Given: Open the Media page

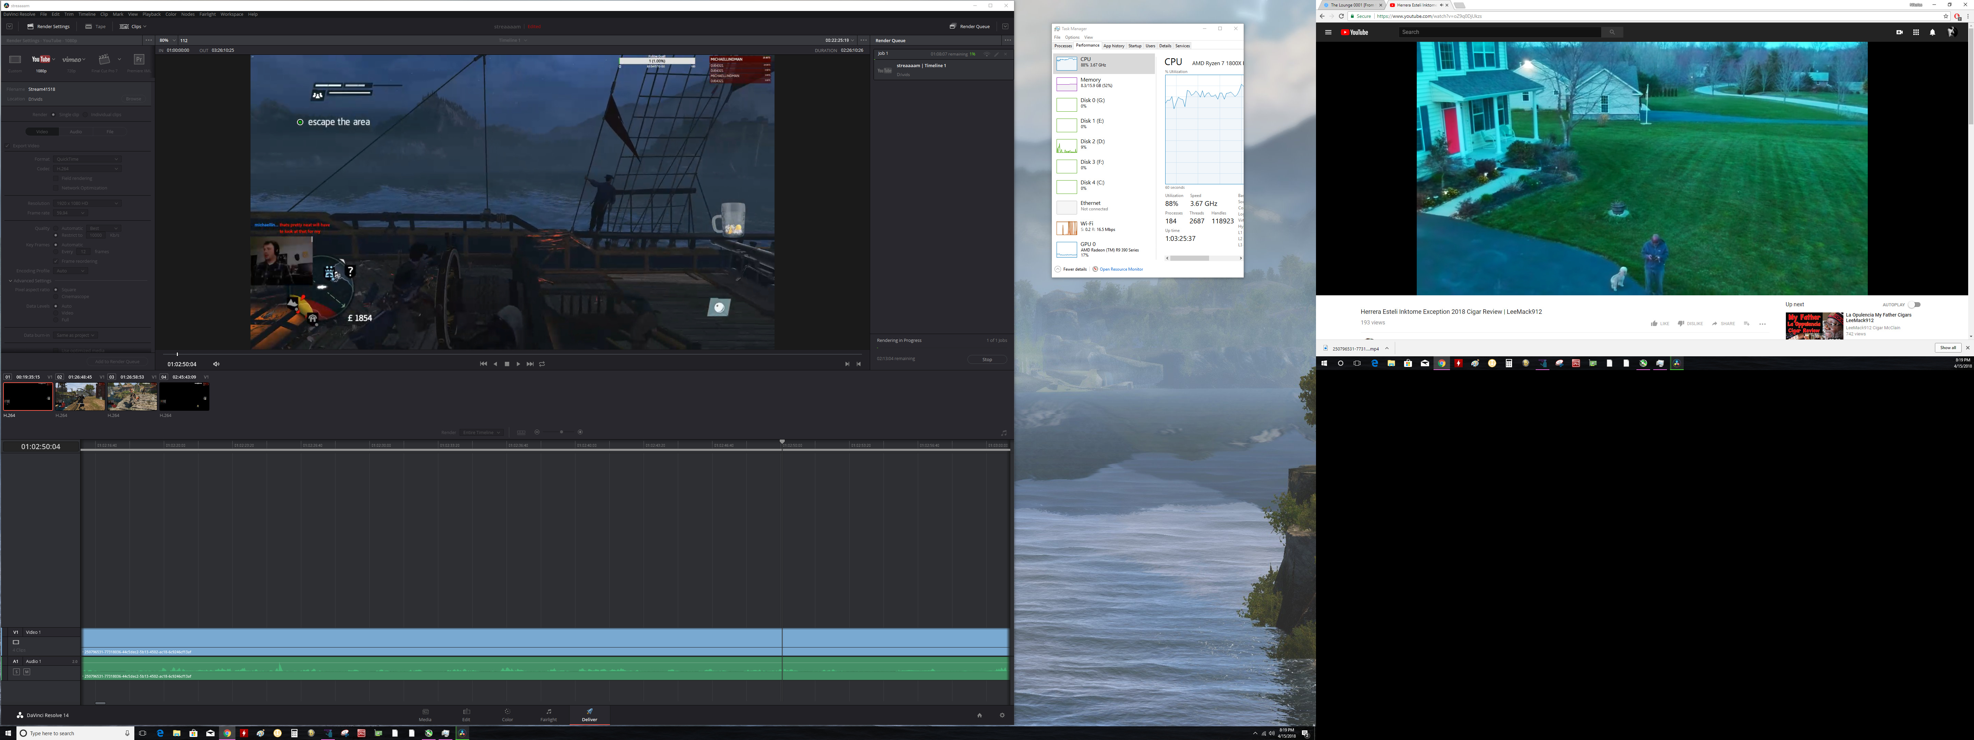Looking at the screenshot, I should pos(425,715).
